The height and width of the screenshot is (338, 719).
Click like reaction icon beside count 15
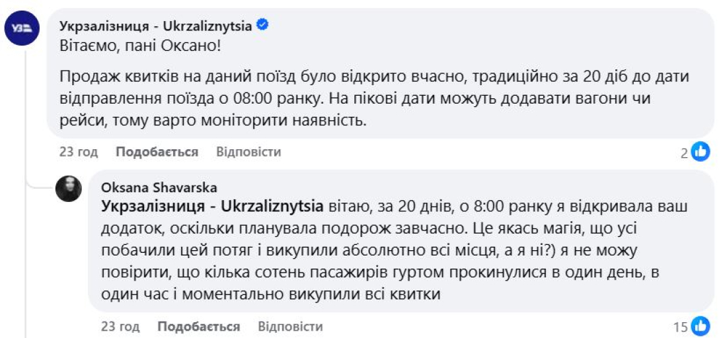click(700, 327)
